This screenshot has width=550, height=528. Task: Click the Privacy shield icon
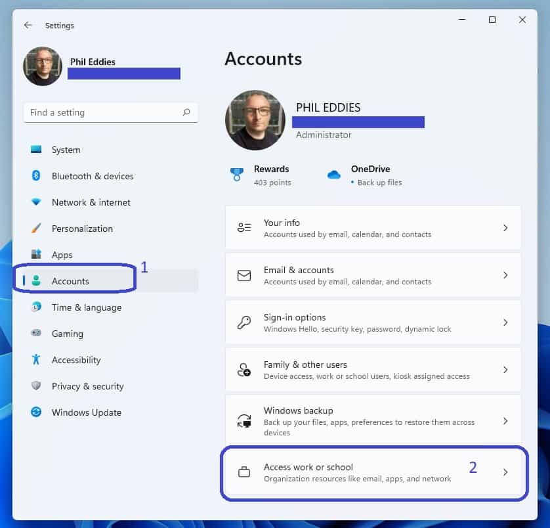[x=36, y=385]
